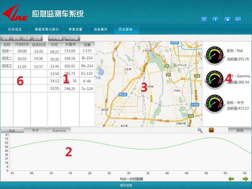Click the pause icon in the header
This screenshot has width=252, height=189.
point(204,20)
